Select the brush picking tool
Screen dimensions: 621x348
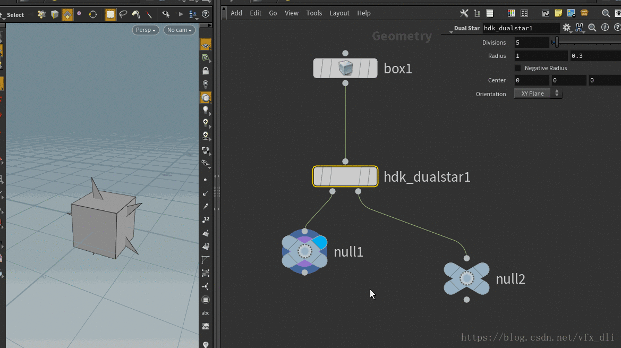tap(136, 15)
